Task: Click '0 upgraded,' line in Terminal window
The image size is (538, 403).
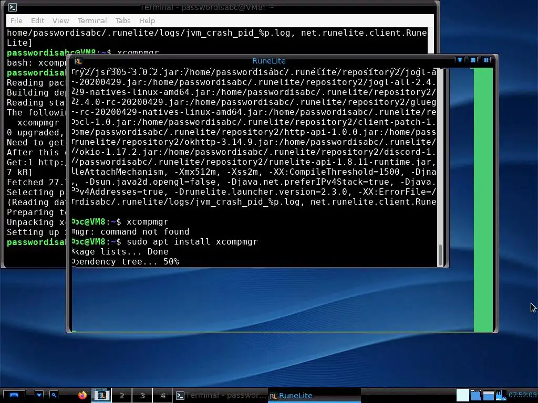Action: pos(35,132)
